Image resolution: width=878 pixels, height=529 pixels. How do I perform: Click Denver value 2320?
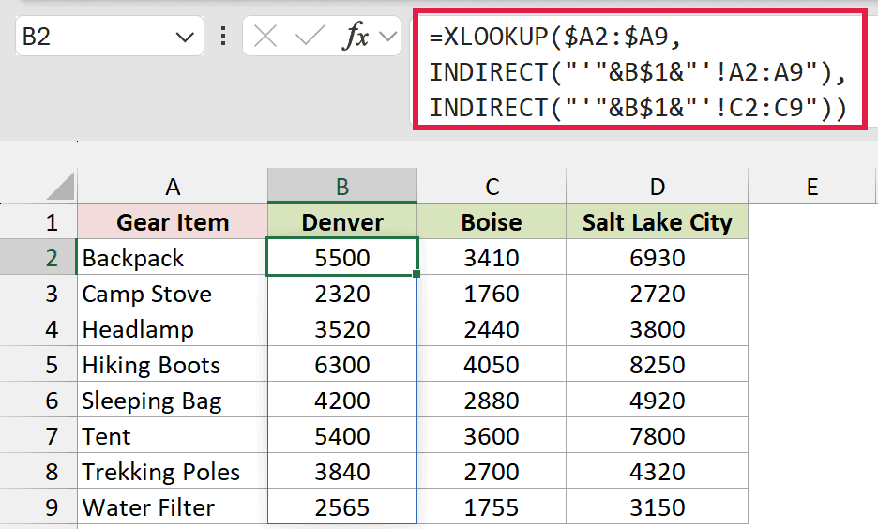342,294
